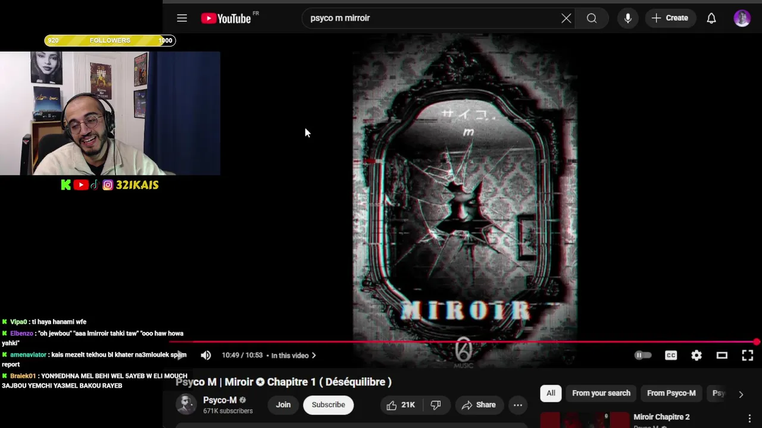Subscribe to the Psyco-M channel
The height and width of the screenshot is (428, 762).
328,405
